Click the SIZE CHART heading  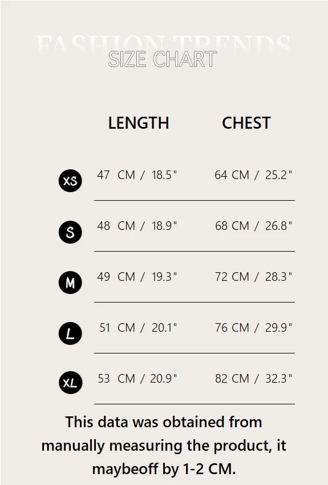click(x=163, y=59)
